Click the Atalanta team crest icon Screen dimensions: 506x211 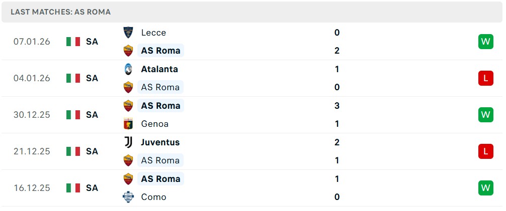coord(128,69)
